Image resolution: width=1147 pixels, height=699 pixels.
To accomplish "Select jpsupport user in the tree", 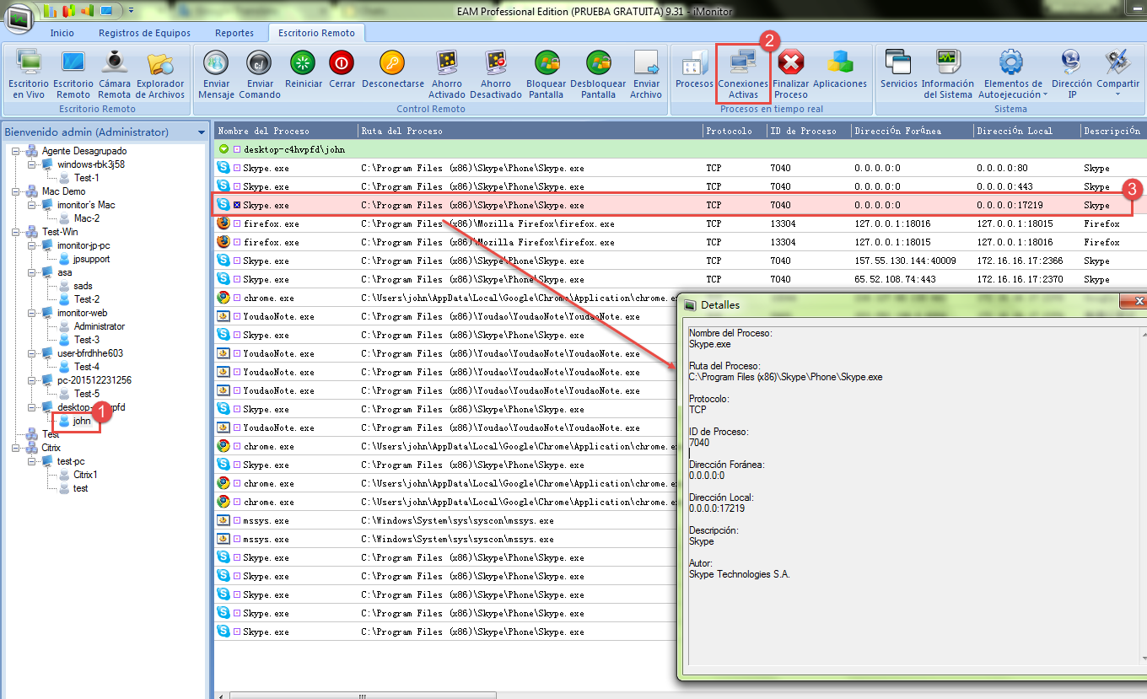I will pyautogui.click(x=91, y=259).
